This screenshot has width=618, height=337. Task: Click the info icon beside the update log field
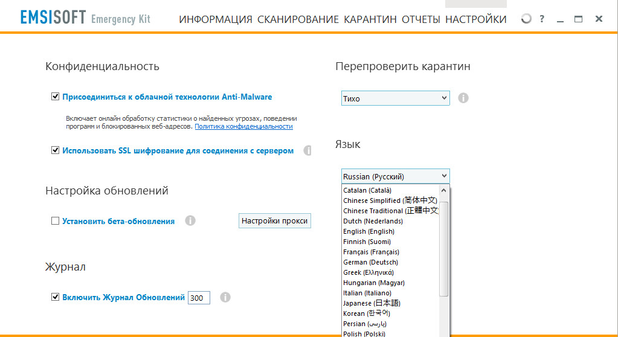pos(225,297)
